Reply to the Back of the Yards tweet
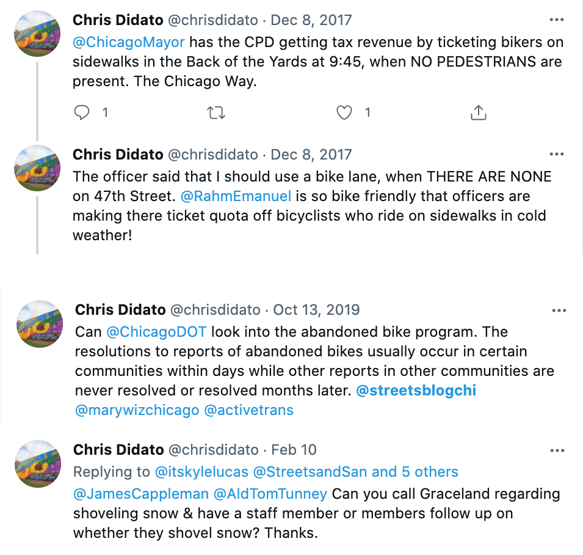The height and width of the screenshot is (555, 583). pyautogui.click(x=82, y=112)
